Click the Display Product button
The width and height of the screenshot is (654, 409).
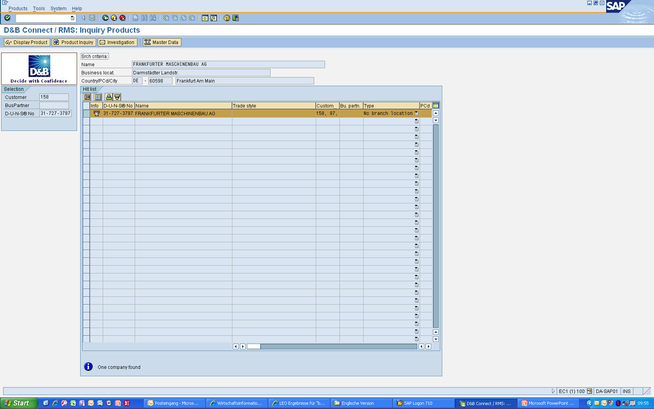(x=27, y=42)
